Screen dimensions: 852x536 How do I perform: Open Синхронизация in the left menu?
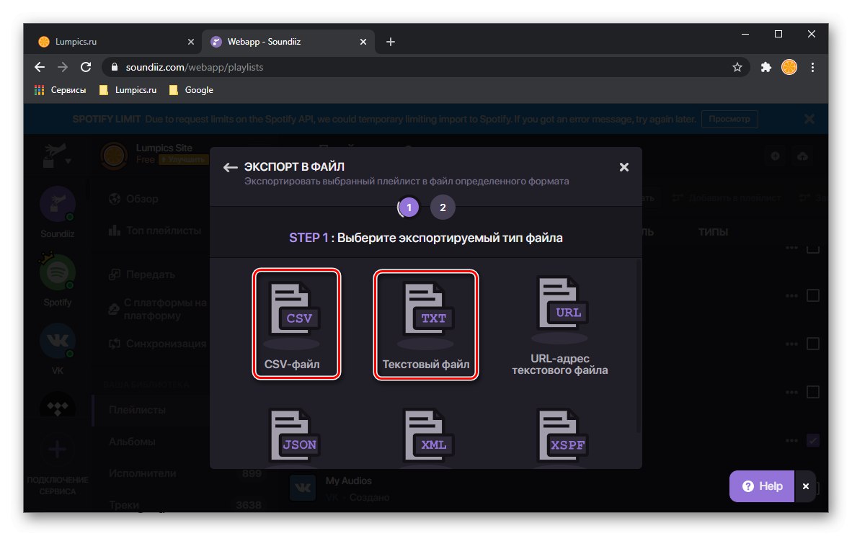[158, 343]
